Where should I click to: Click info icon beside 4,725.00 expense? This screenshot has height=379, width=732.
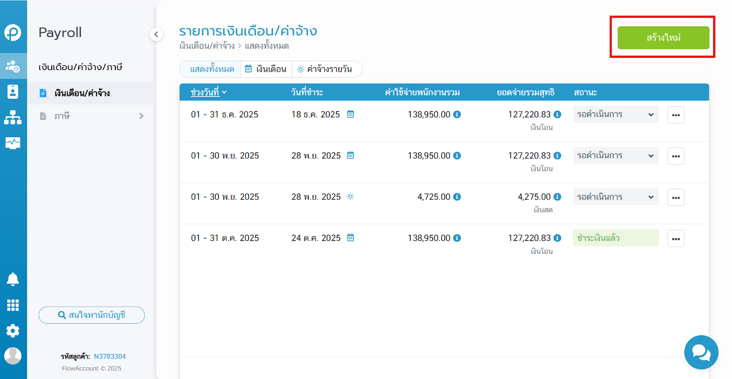click(x=457, y=197)
